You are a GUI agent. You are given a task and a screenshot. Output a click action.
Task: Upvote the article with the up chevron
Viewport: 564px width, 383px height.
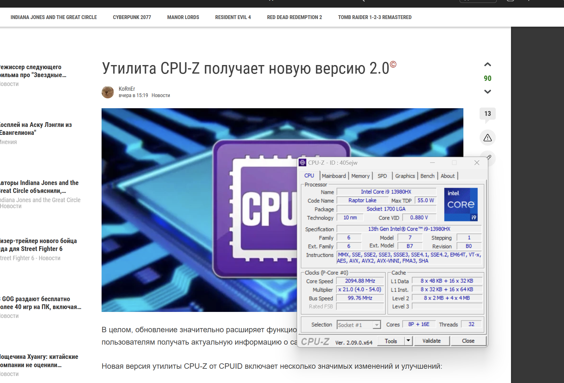tap(488, 65)
